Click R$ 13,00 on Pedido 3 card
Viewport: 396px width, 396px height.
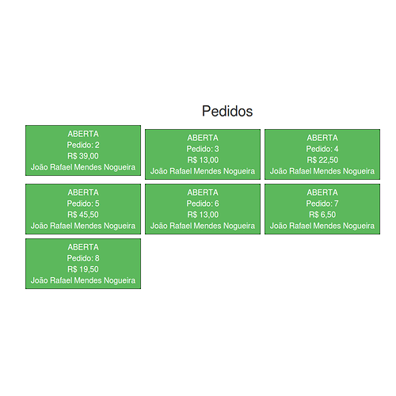(x=203, y=160)
